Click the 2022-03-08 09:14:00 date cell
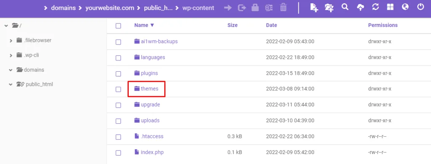 pyautogui.click(x=290, y=89)
